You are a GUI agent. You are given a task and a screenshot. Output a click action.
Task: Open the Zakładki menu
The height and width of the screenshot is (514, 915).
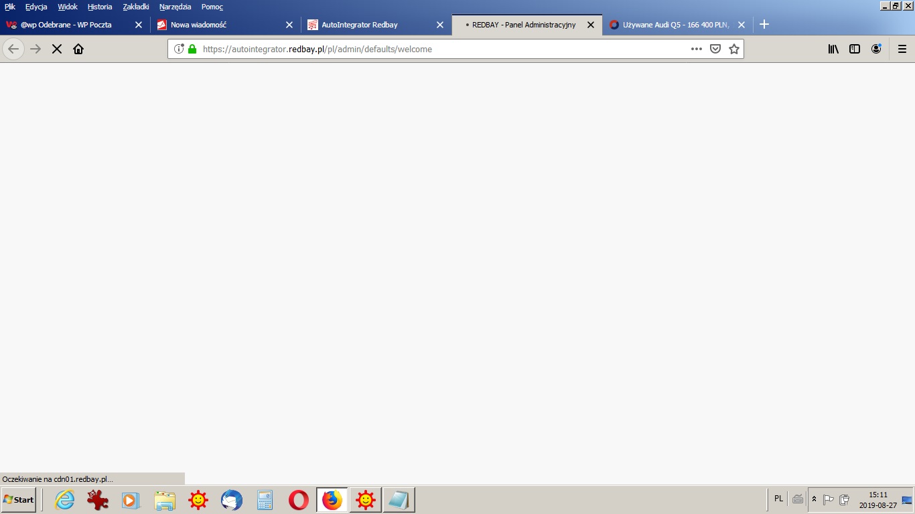tap(136, 7)
